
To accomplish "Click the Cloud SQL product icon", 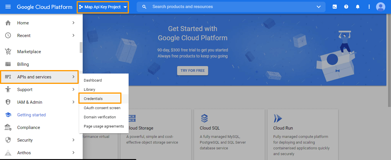I will click(204, 118).
